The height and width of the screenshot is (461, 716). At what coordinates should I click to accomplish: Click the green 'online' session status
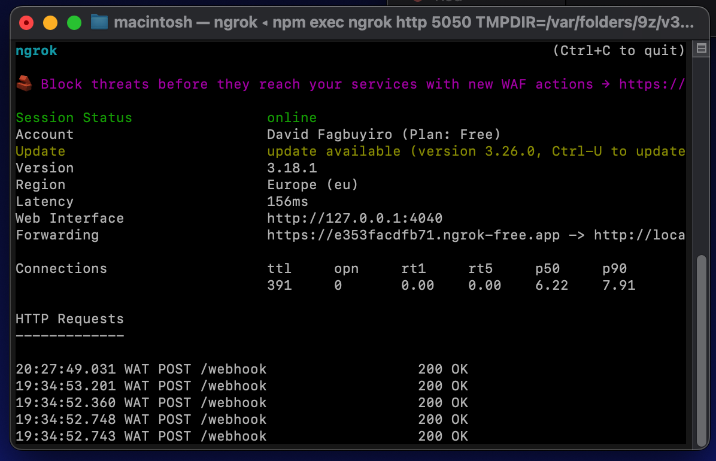[292, 118]
